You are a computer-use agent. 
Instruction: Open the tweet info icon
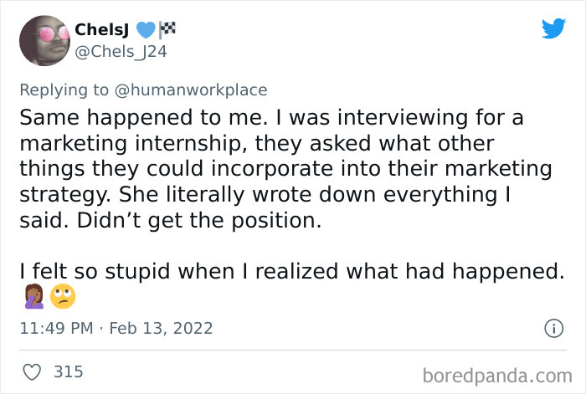point(553,329)
